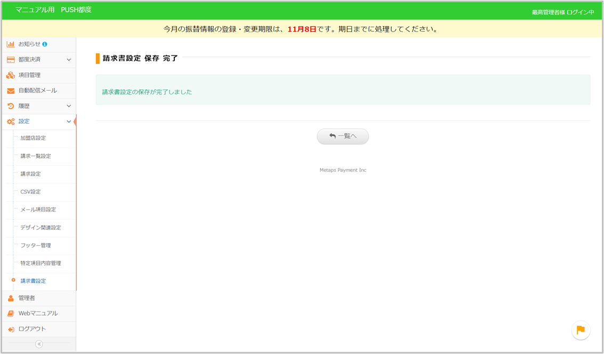604x354 pixels.
Task: Open 特定項目内容管理 page
Action: 41,263
